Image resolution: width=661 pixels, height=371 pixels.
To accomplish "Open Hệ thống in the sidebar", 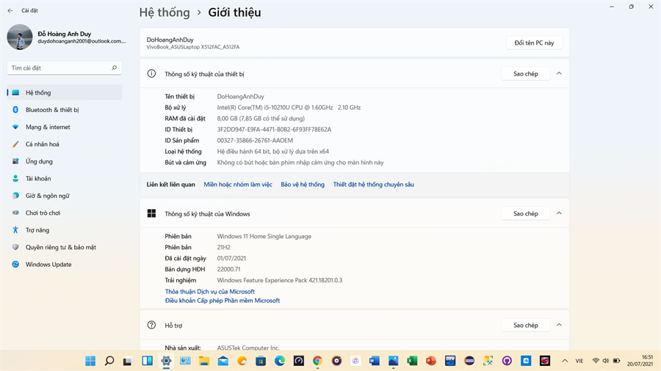I will coord(65,92).
